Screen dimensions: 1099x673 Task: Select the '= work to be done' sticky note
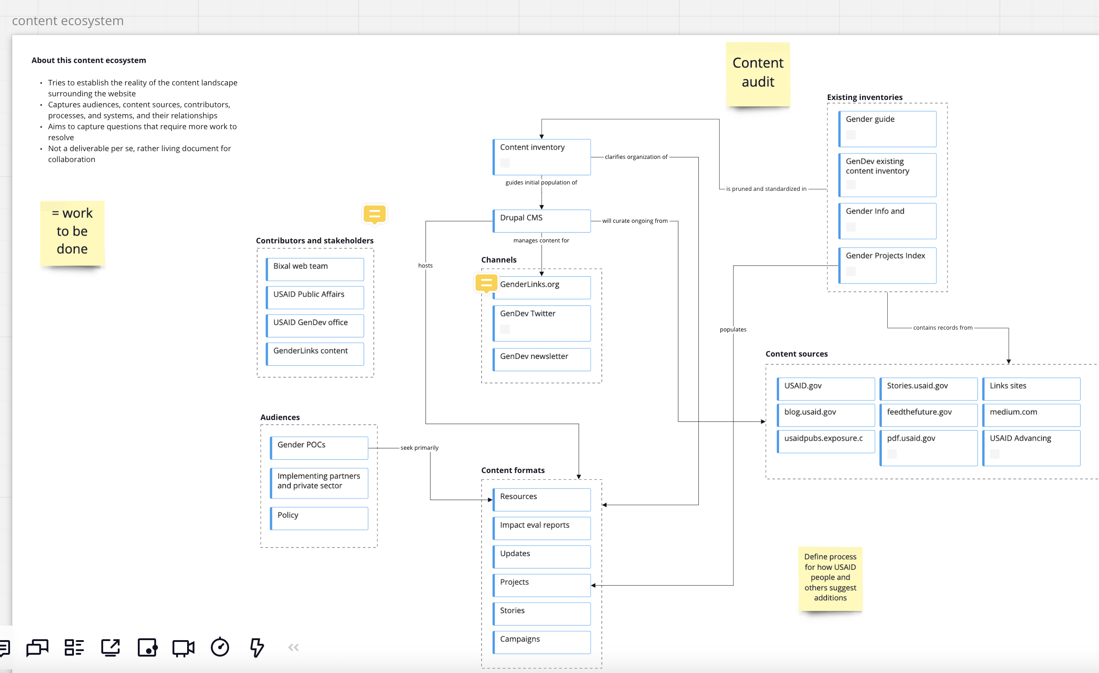[72, 233]
